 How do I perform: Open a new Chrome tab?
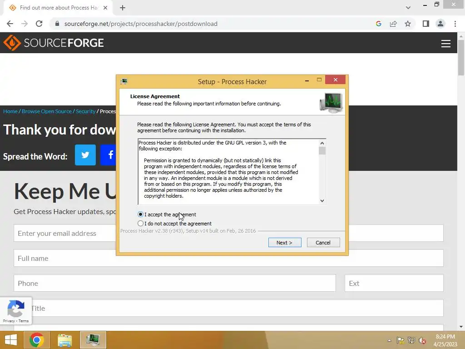123,8
